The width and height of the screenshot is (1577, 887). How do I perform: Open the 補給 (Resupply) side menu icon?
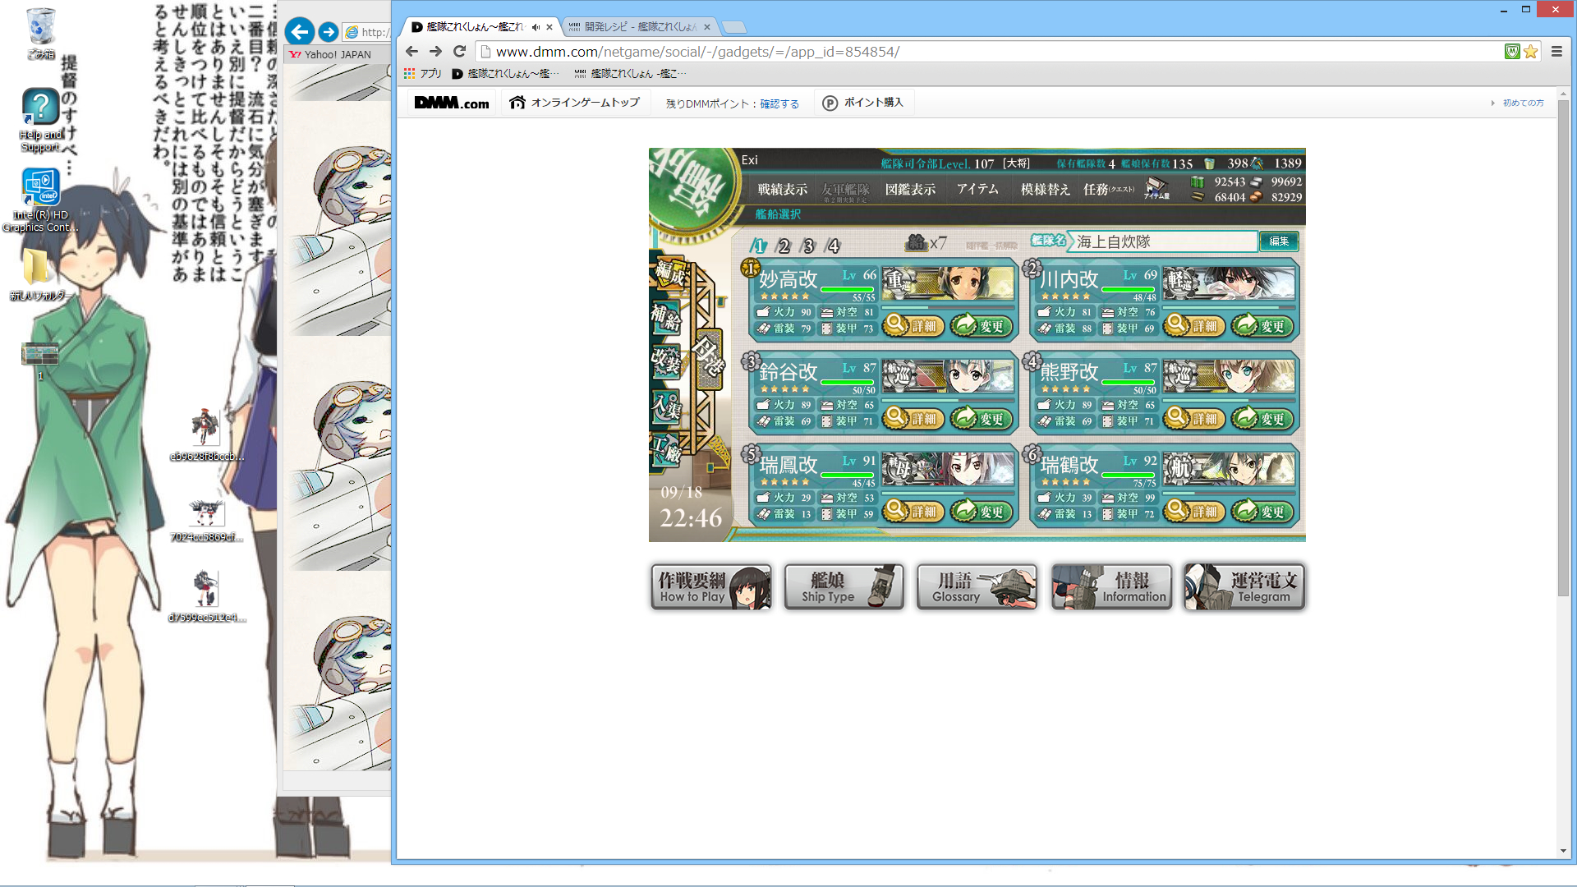coord(665,318)
